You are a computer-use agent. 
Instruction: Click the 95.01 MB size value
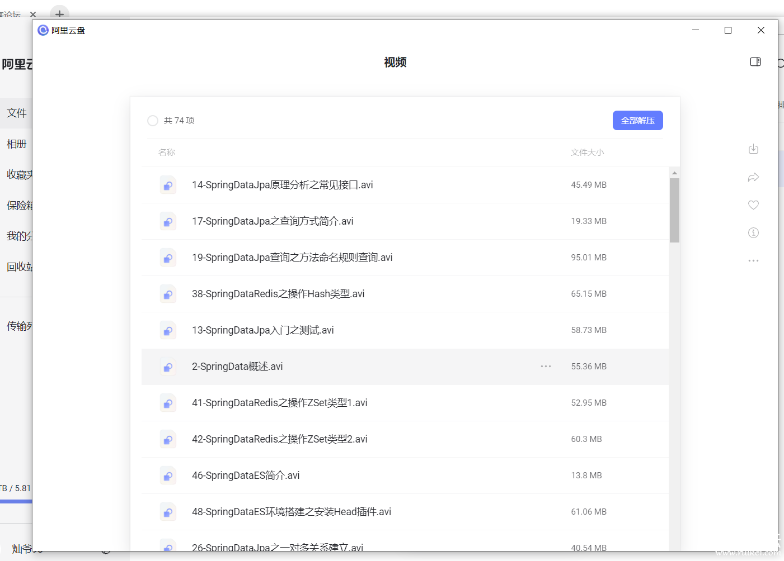pyautogui.click(x=589, y=258)
